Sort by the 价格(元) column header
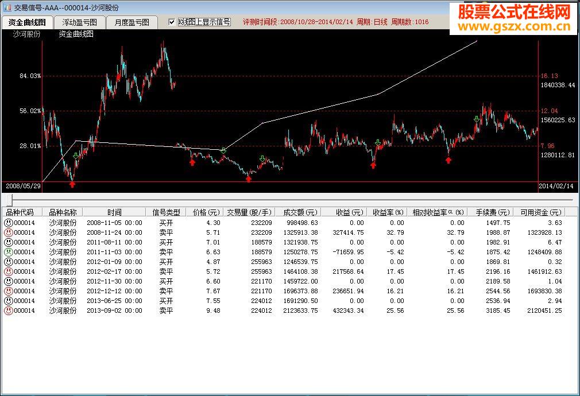This screenshot has width=580, height=396. 205,212
